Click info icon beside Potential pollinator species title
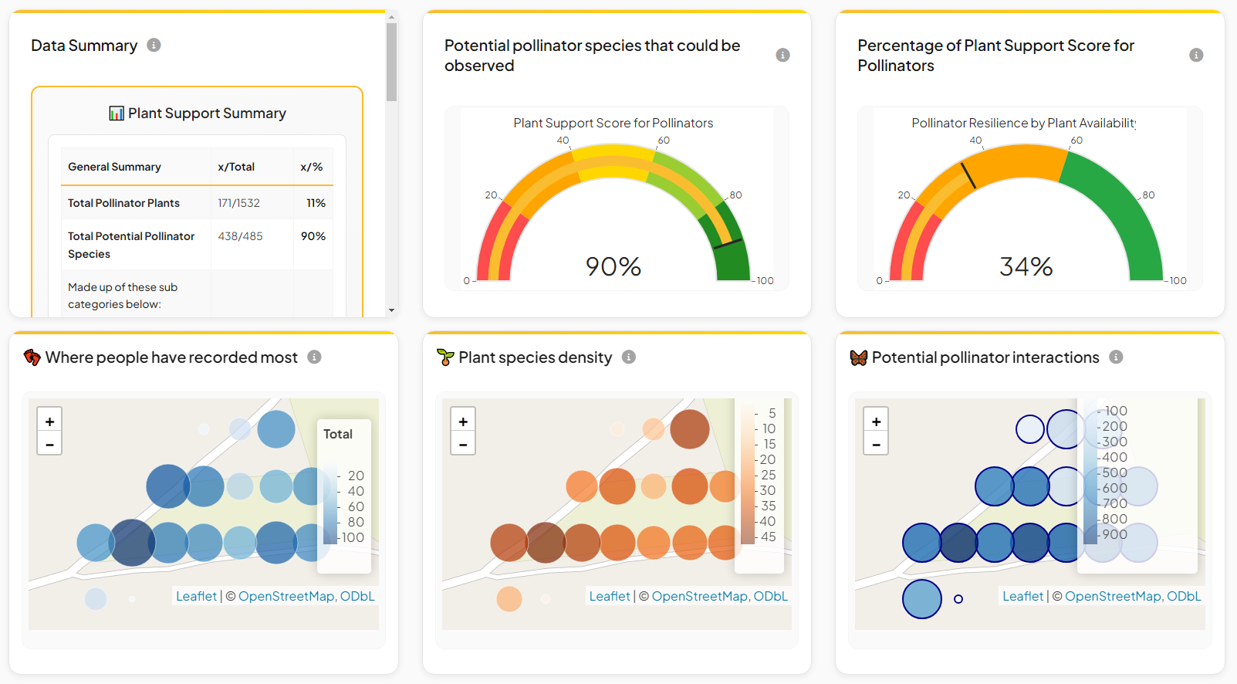The image size is (1237, 684). click(x=782, y=55)
